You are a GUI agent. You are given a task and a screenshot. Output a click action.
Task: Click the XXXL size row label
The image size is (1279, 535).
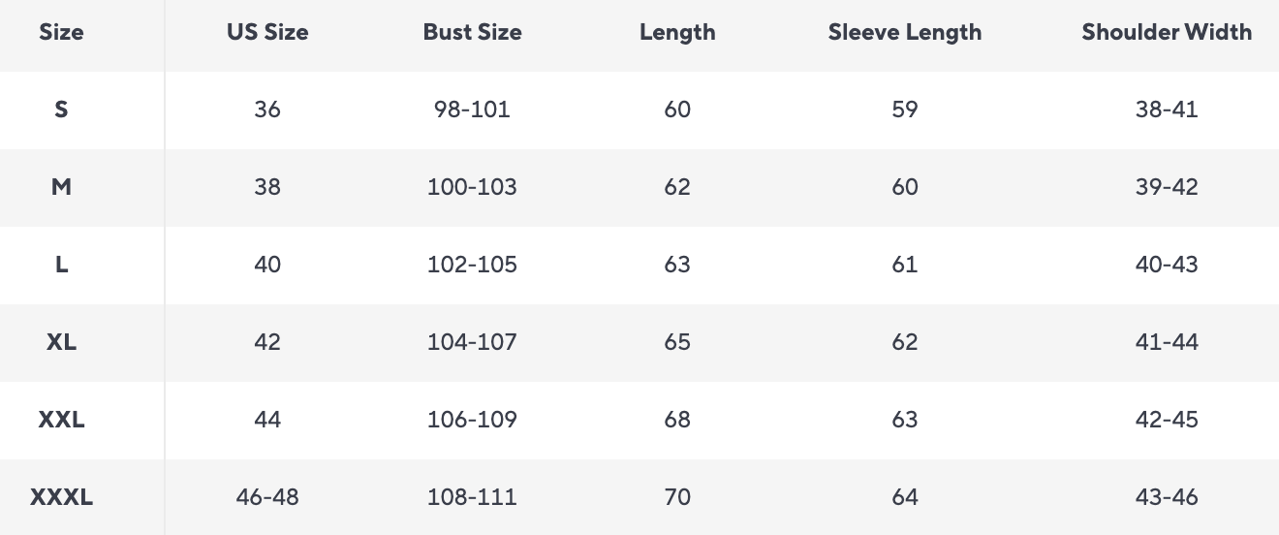61,497
